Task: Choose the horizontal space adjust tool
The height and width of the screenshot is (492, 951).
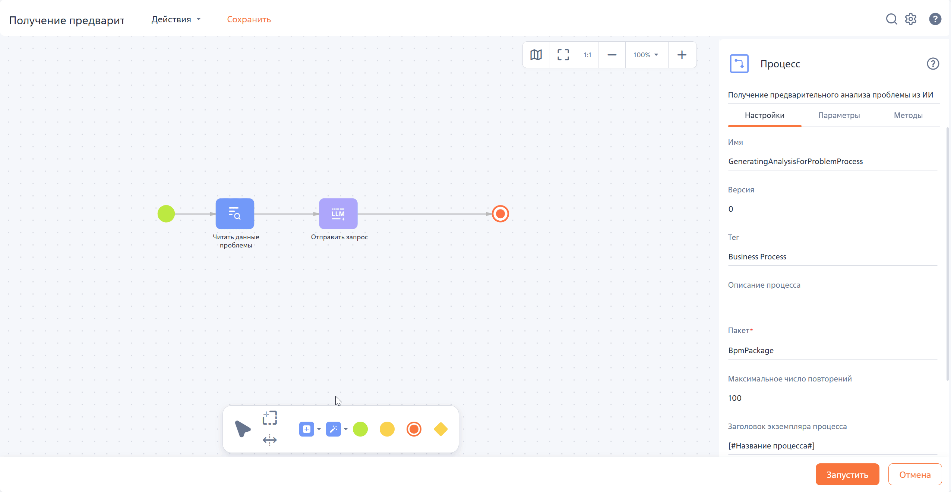Action: [x=269, y=440]
